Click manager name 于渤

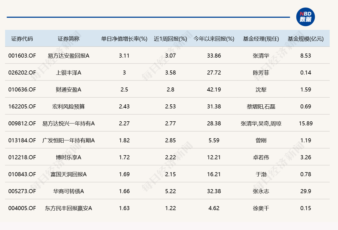pyautogui.click(x=261, y=174)
